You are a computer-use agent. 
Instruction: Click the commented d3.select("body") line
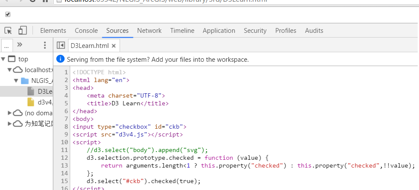(147, 150)
